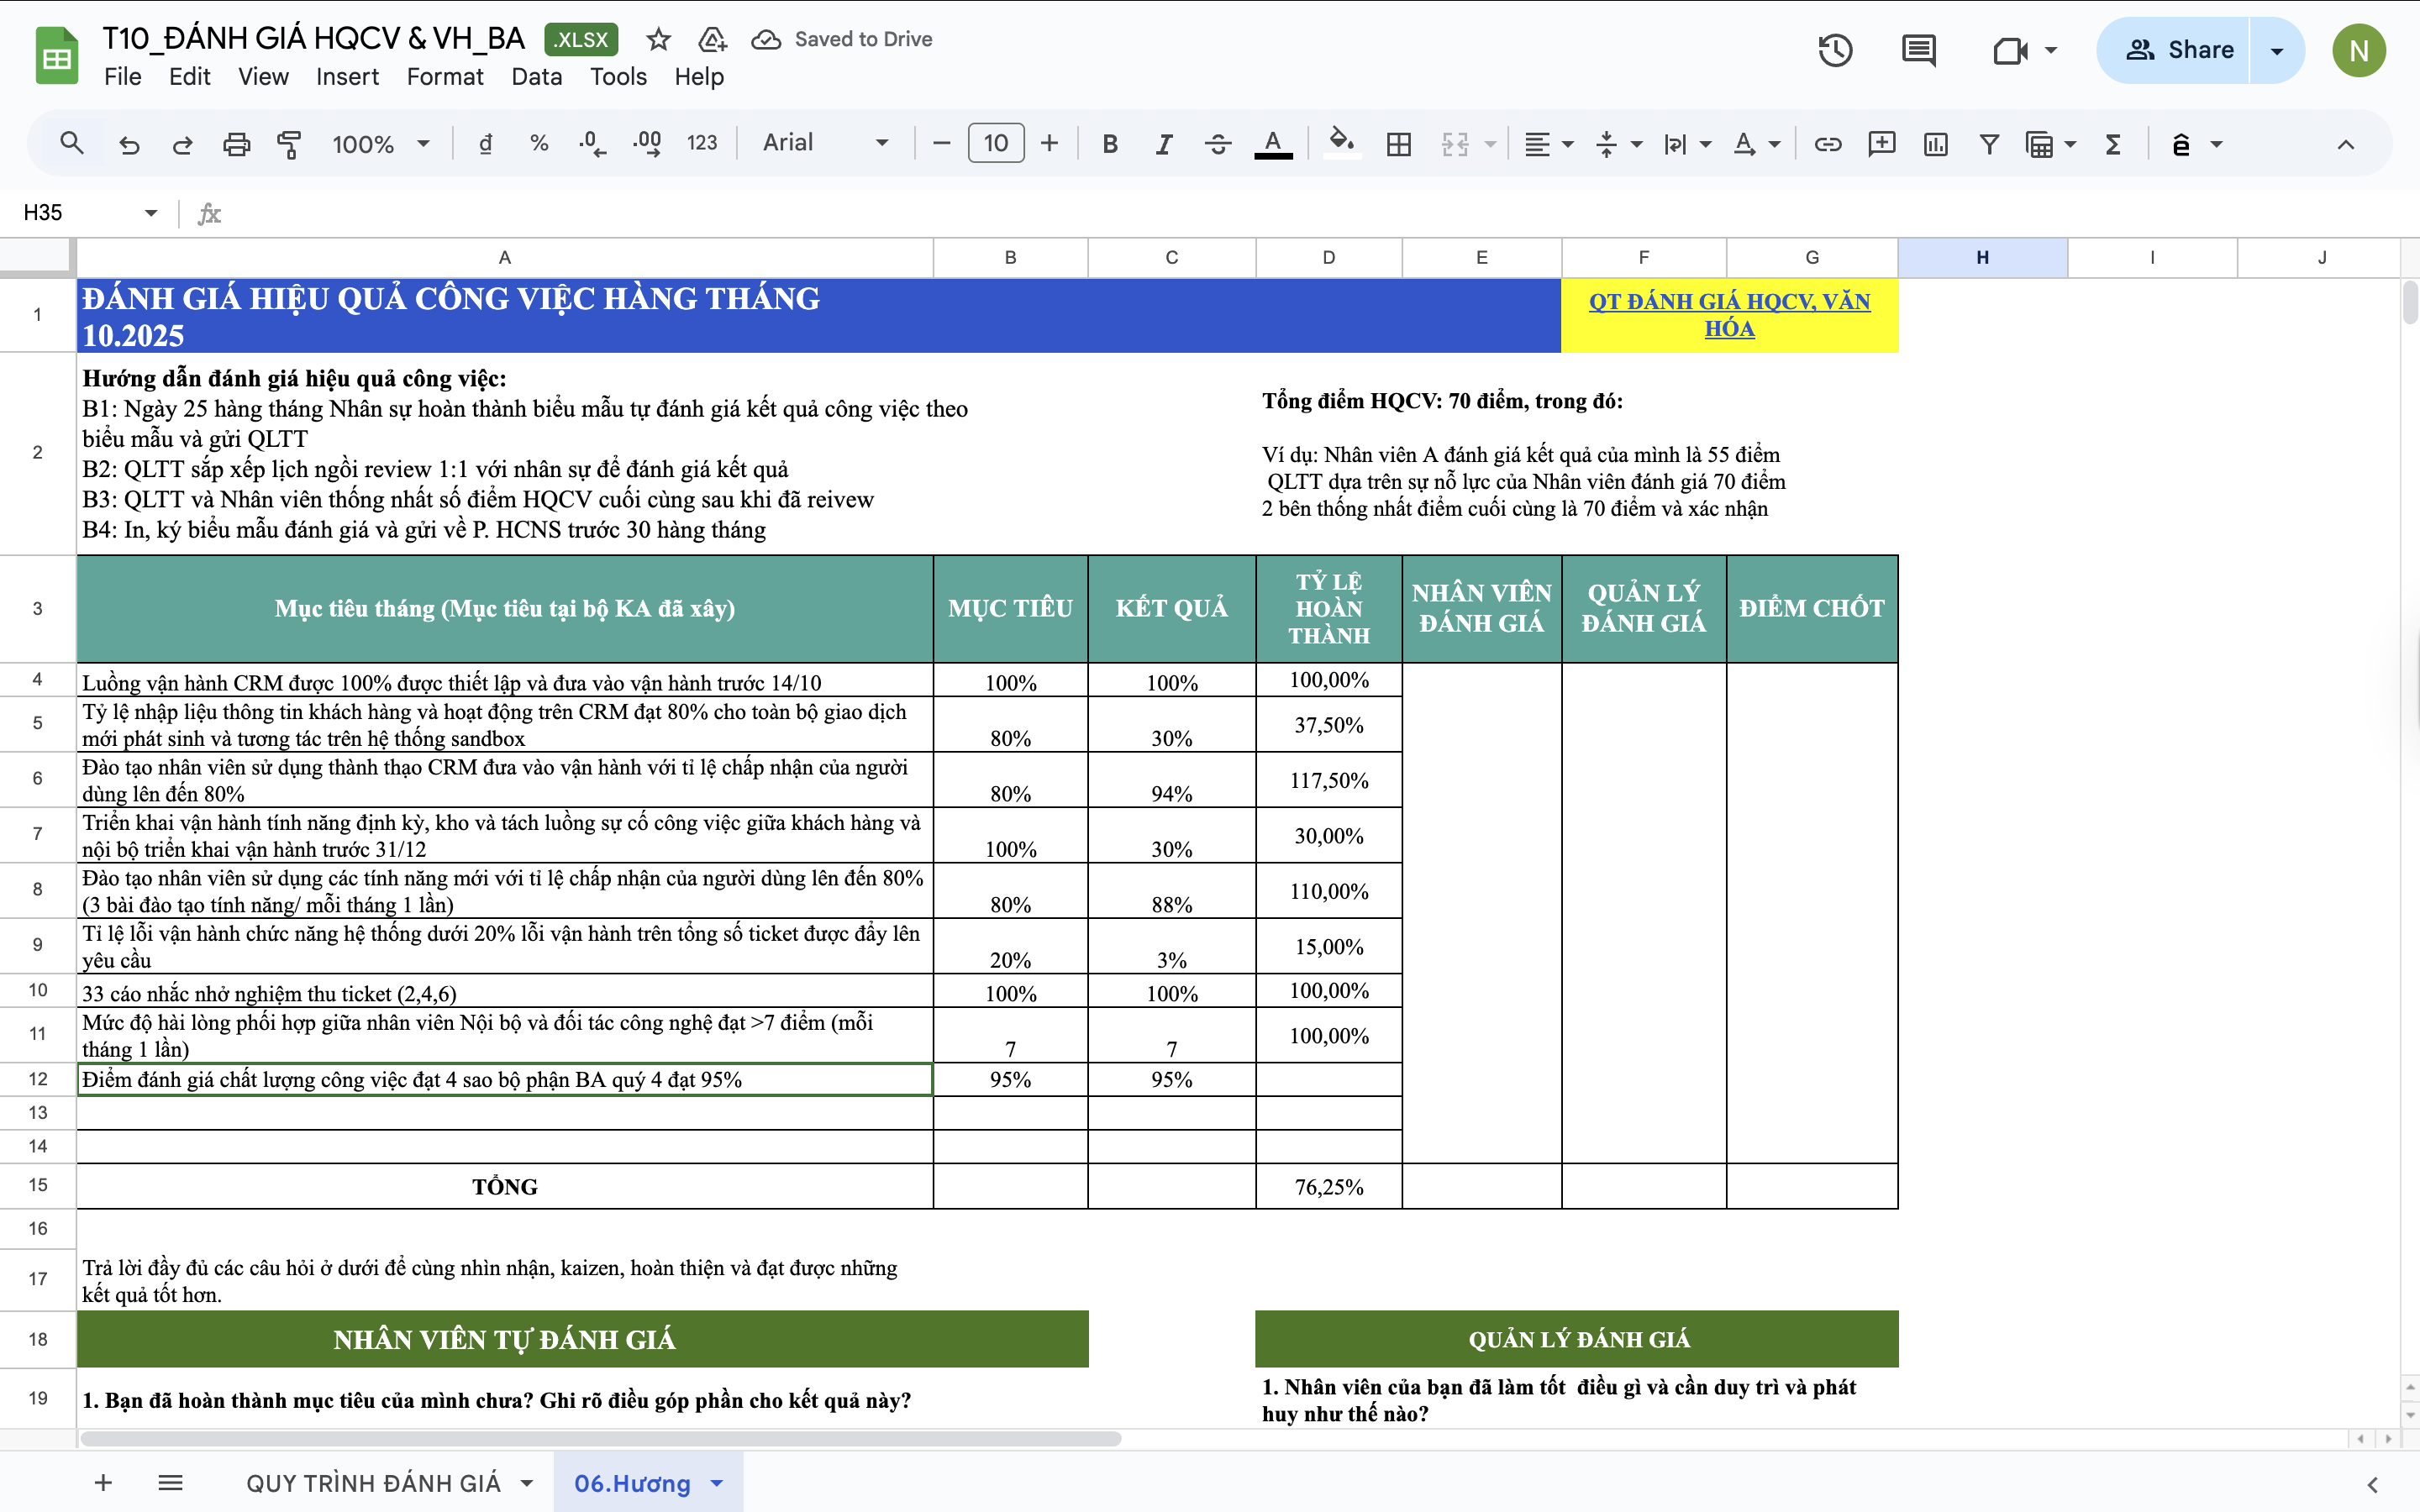Click the insert link icon

1827,144
